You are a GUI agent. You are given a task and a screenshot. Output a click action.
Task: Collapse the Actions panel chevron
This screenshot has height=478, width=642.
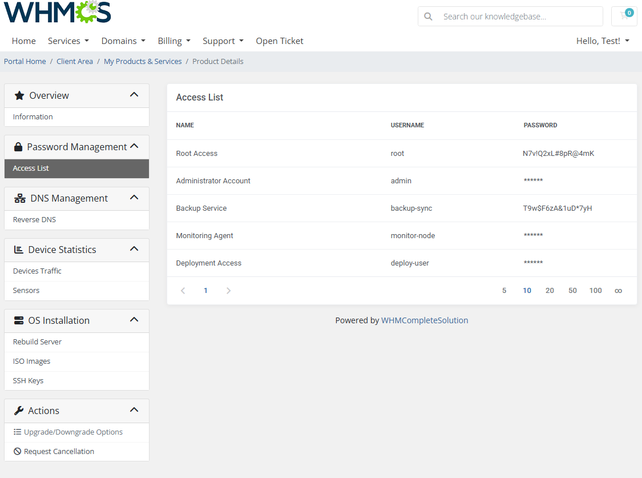click(x=134, y=409)
